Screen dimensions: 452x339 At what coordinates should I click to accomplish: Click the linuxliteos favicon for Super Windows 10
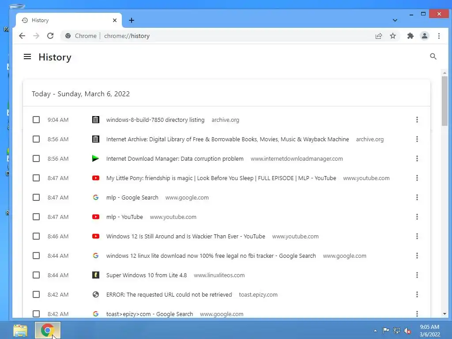pos(96,275)
